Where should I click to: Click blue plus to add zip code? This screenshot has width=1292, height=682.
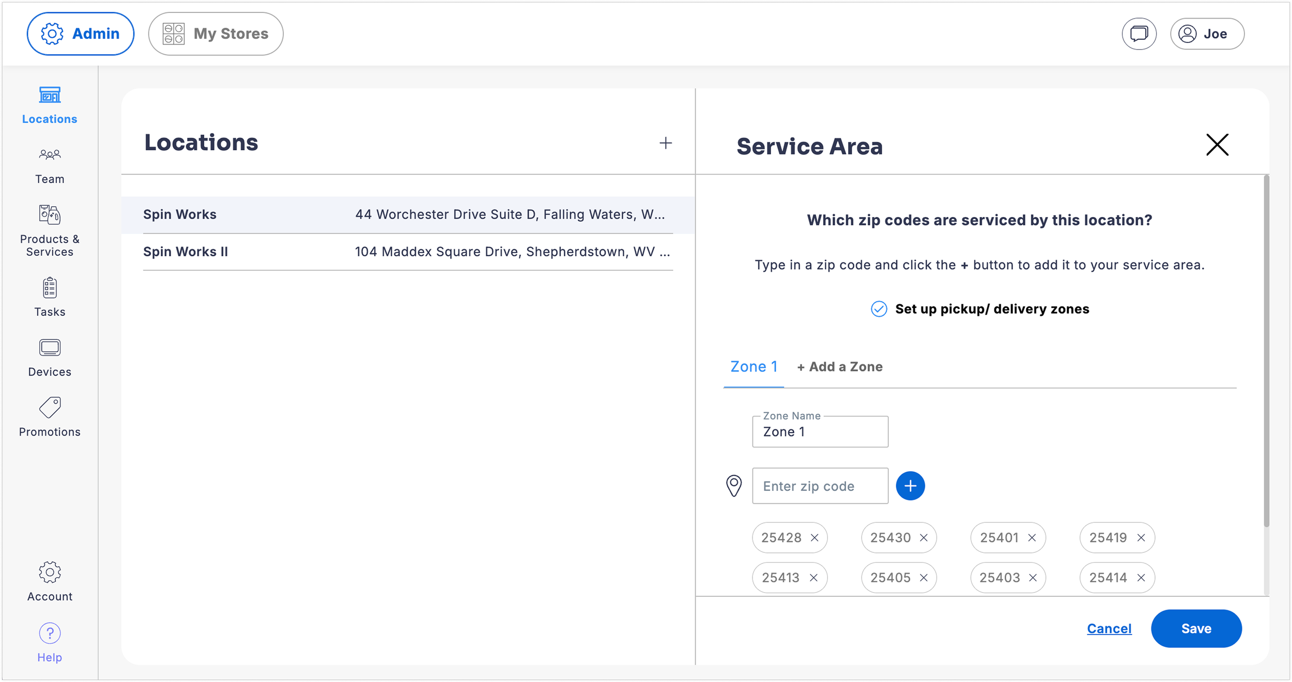pyautogui.click(x=910, y=486)
